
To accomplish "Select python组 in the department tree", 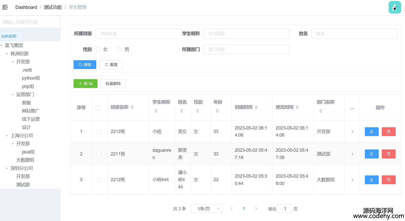I will coord(31,78).
